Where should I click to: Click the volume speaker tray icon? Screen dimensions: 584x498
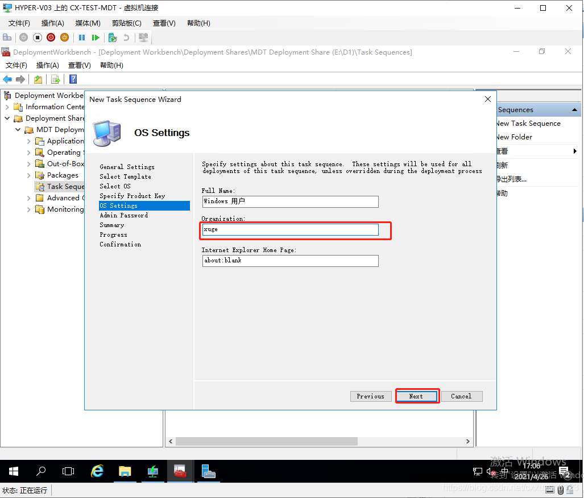491,471
